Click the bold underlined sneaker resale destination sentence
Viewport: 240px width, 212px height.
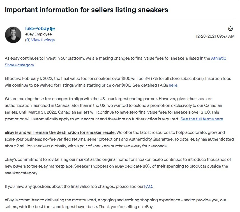coord(60,132)
